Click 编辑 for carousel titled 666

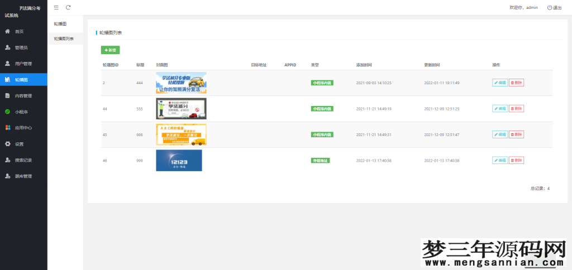tap(500, 134)
